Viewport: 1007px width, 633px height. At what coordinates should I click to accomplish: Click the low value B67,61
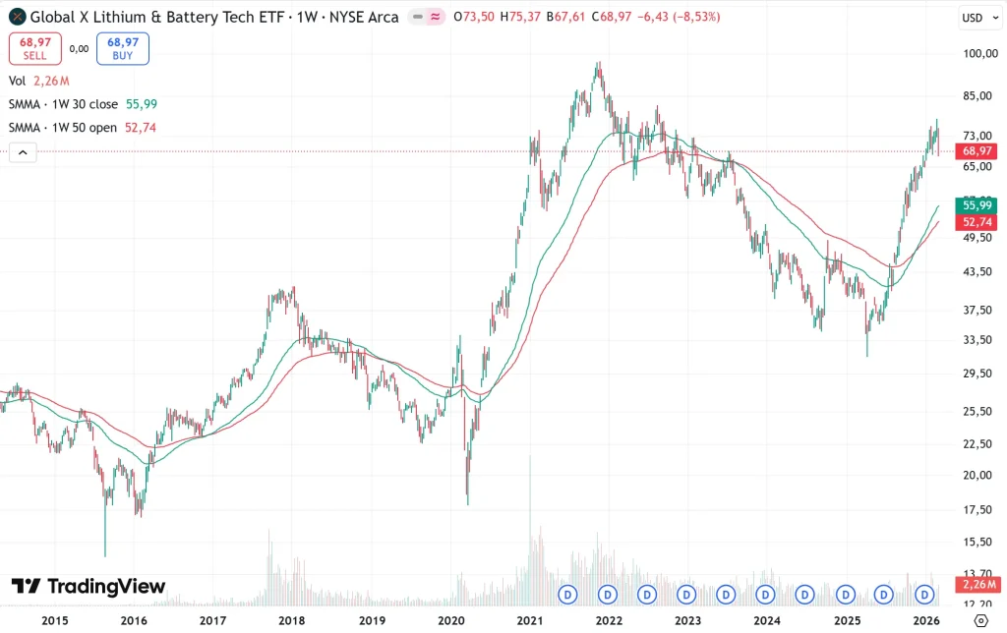click(565, 17)
